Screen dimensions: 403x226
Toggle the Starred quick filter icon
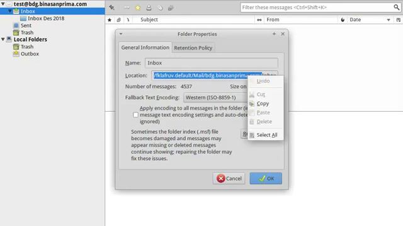tap(138, 8)
